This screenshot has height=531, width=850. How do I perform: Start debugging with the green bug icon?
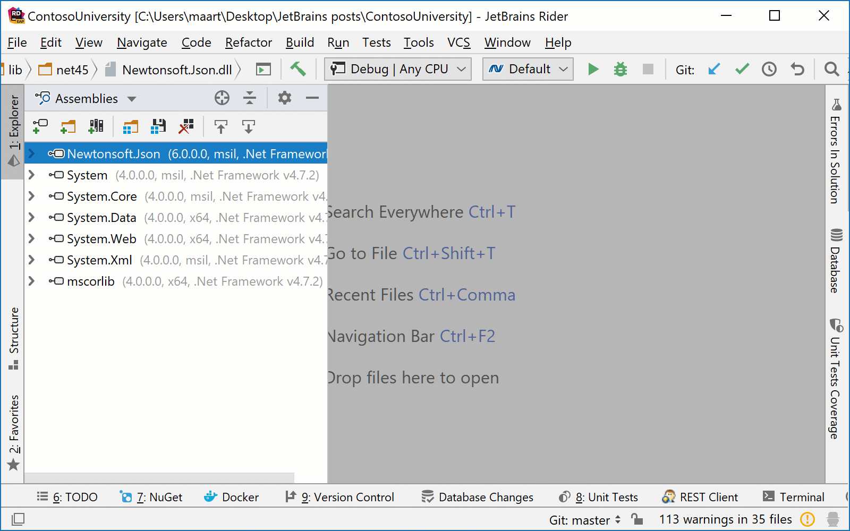coord(620,69)
